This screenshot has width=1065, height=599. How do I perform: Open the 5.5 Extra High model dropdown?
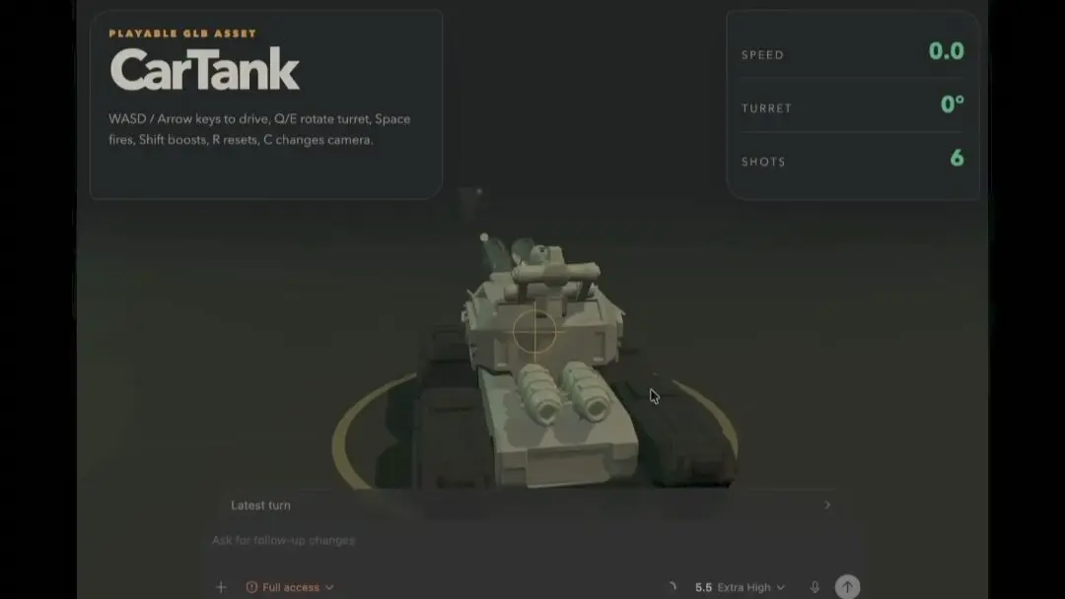740,587
